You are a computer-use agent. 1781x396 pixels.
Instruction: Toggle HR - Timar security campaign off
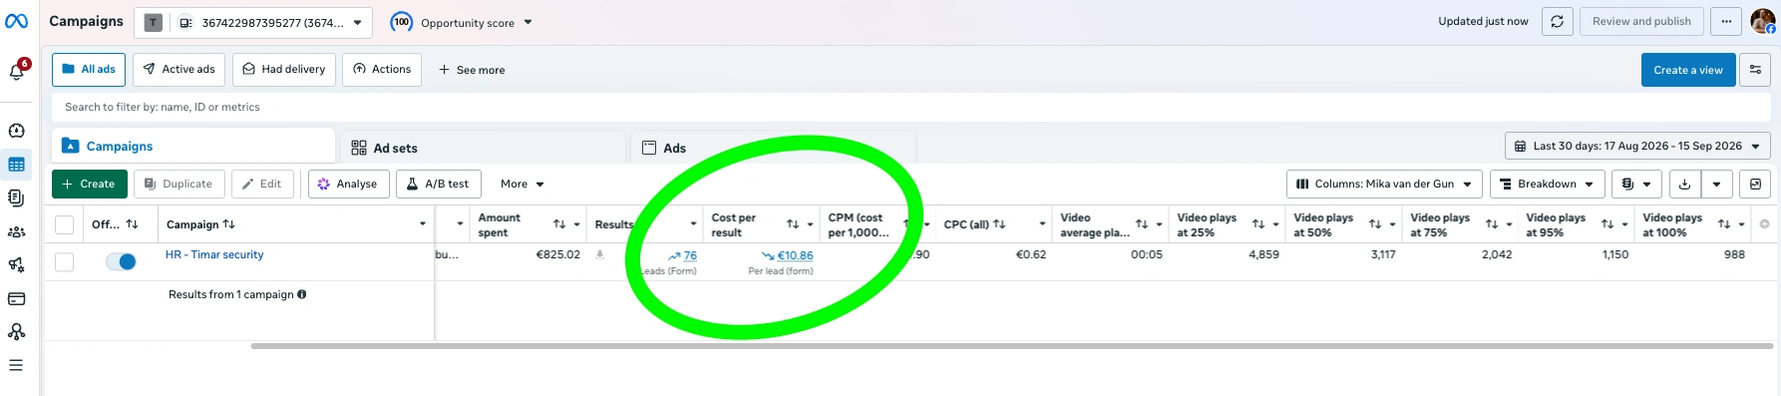[121, 261]
